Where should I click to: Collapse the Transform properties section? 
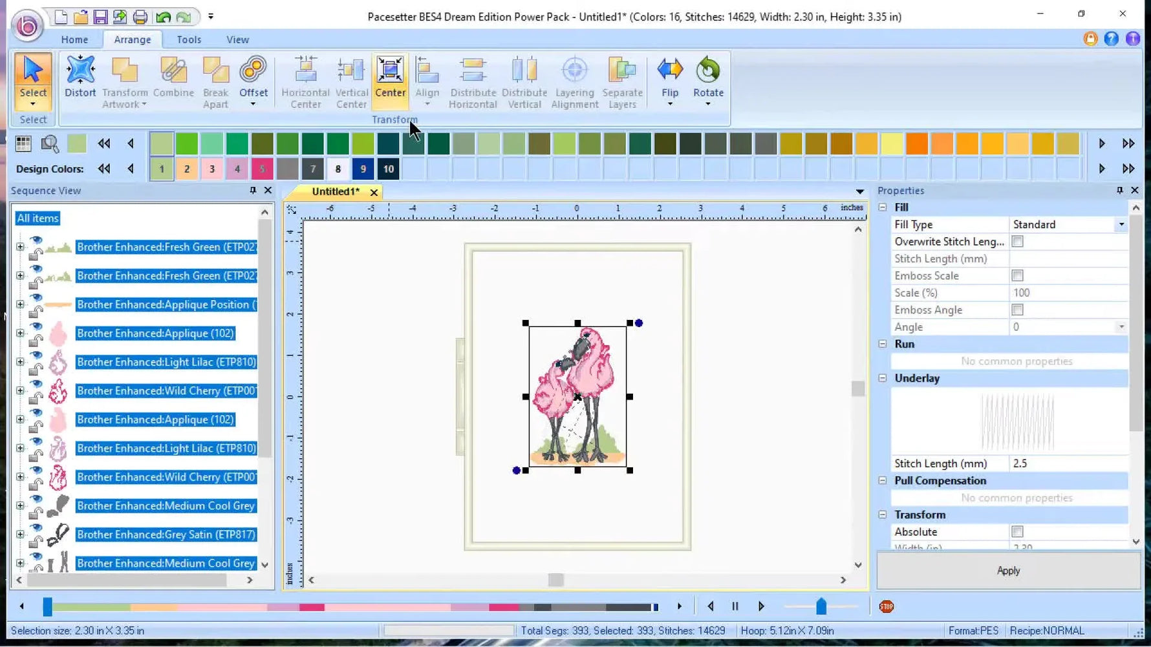pyautogui.click(x=883, y=514)
